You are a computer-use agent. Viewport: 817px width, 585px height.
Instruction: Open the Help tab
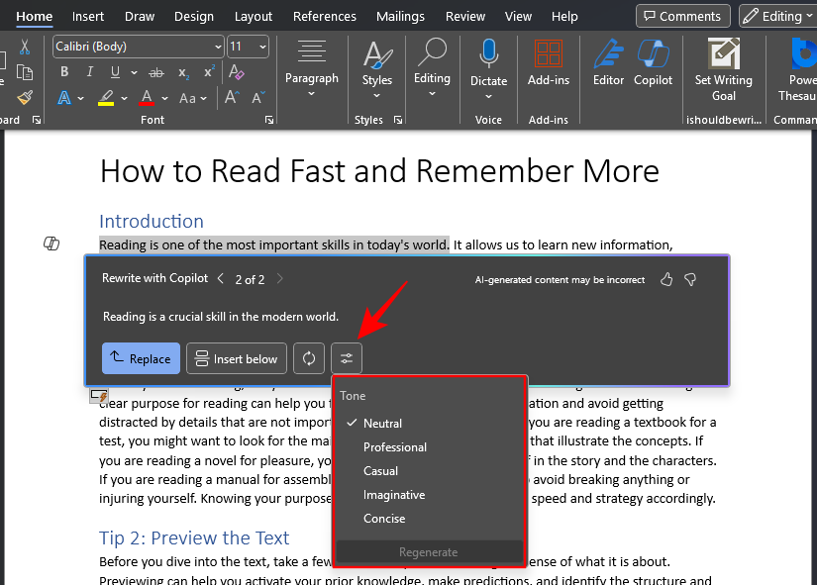tap(564, 16)
